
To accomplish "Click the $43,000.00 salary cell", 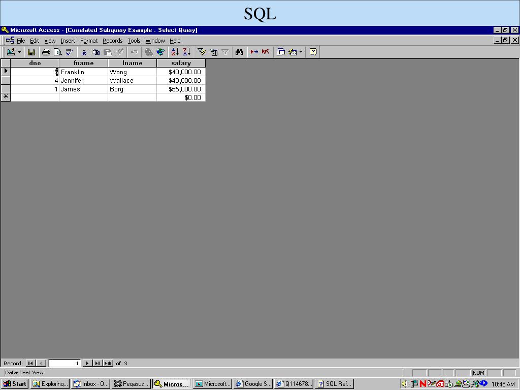I will pos(181,81).
